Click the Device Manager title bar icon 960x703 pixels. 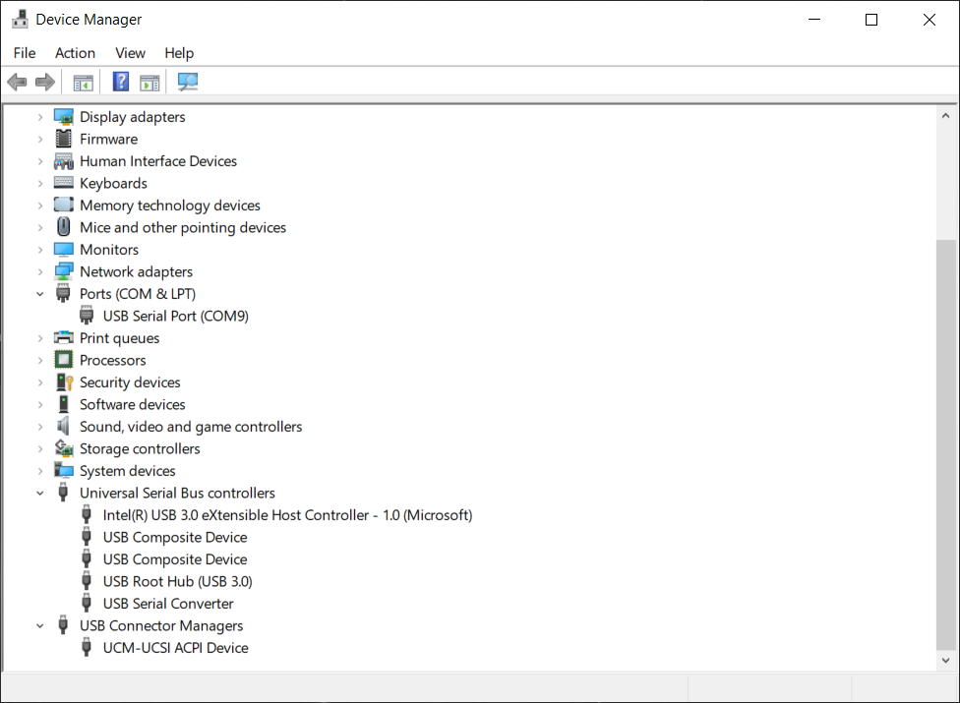[x=21, y=19]
